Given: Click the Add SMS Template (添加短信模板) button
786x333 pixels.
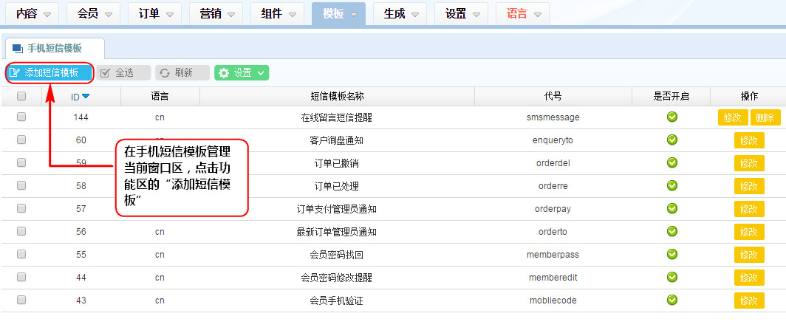Looking at the screenshot, I should (49, 72).
